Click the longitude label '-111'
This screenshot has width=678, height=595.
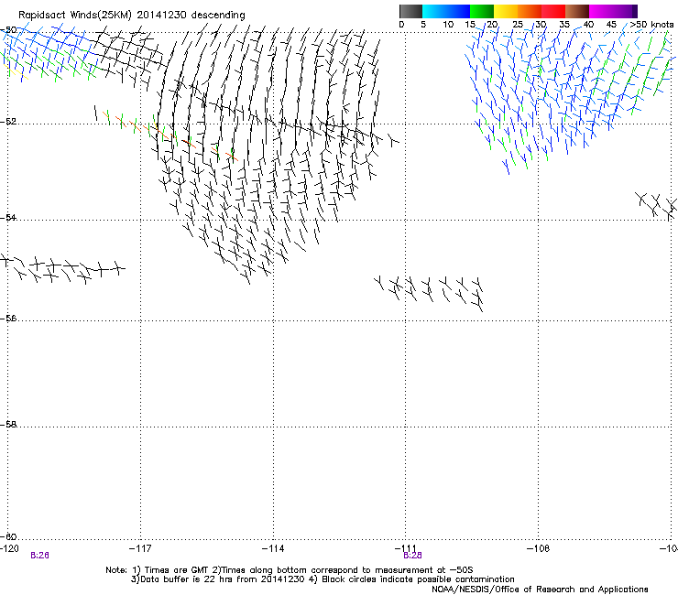(406, 548)
